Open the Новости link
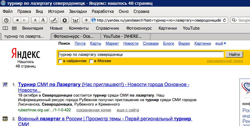The height and width of the screenshot is (126, 250). tap(131, 43)
